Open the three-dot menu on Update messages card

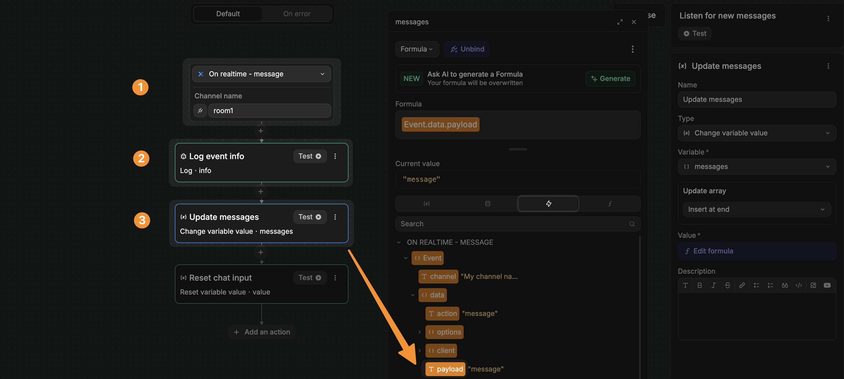tap(335, 217)
